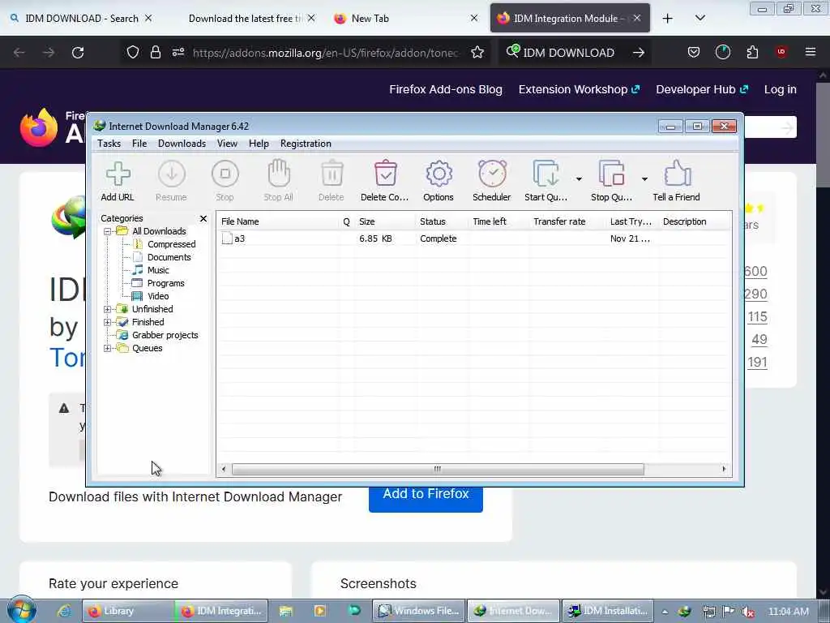Viewport: 830px width, 623px height.
Task: Click the uBlock Origin toolbar icon
Action: point(781,53)
